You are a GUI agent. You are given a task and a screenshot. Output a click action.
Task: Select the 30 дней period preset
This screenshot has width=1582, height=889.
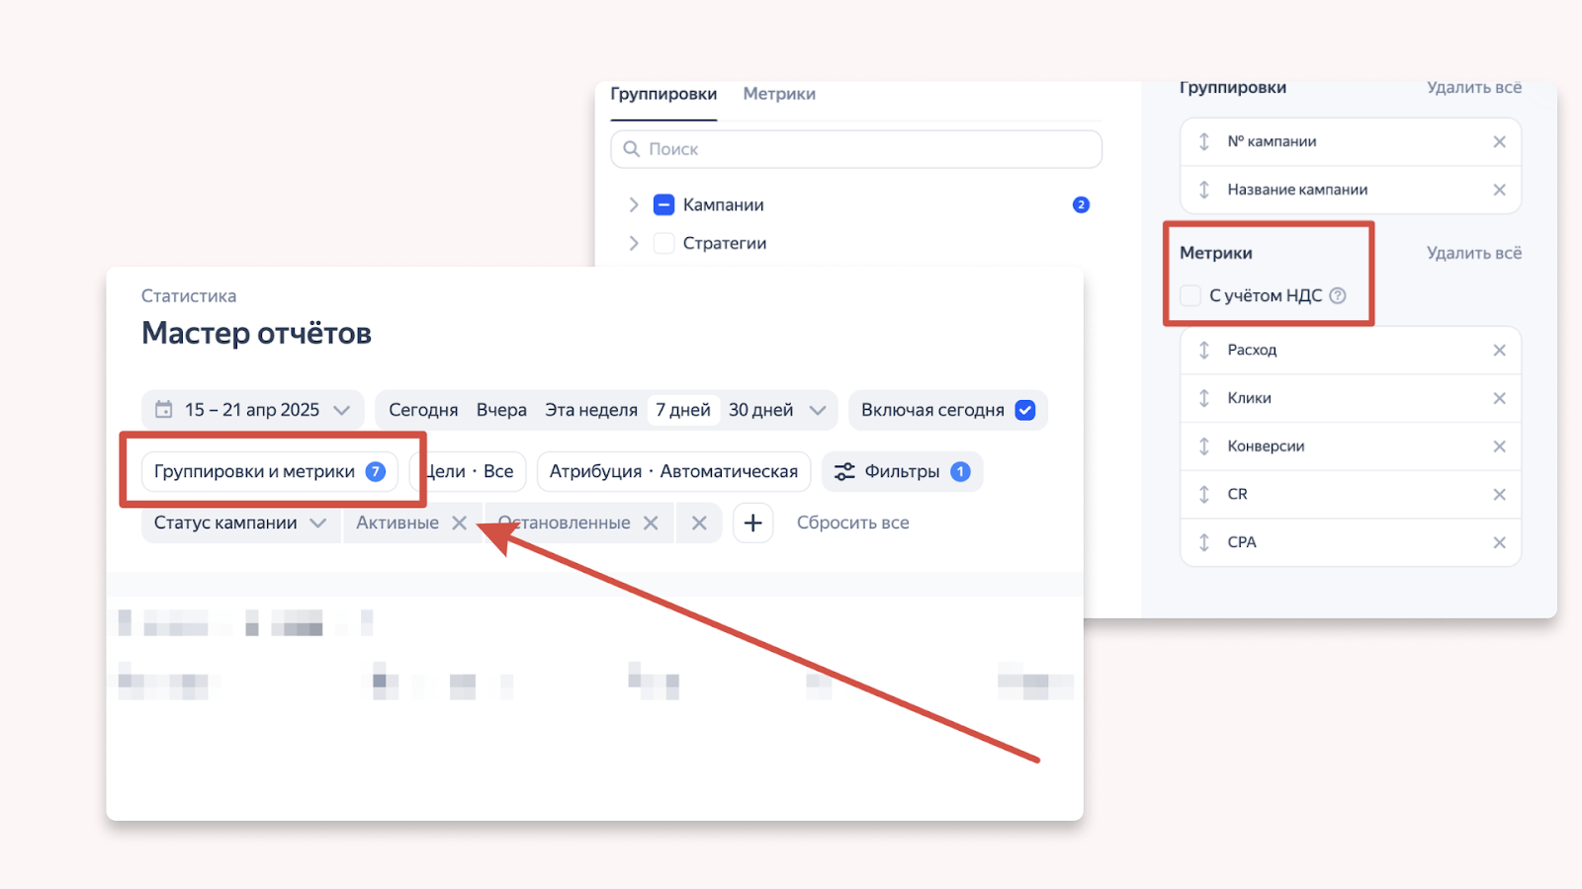click(x=761, y=410)
